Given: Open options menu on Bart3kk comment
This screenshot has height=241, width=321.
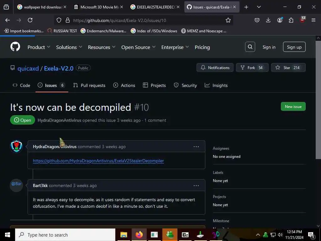Looking at the screenshot, I should click(x=196, y=185).
